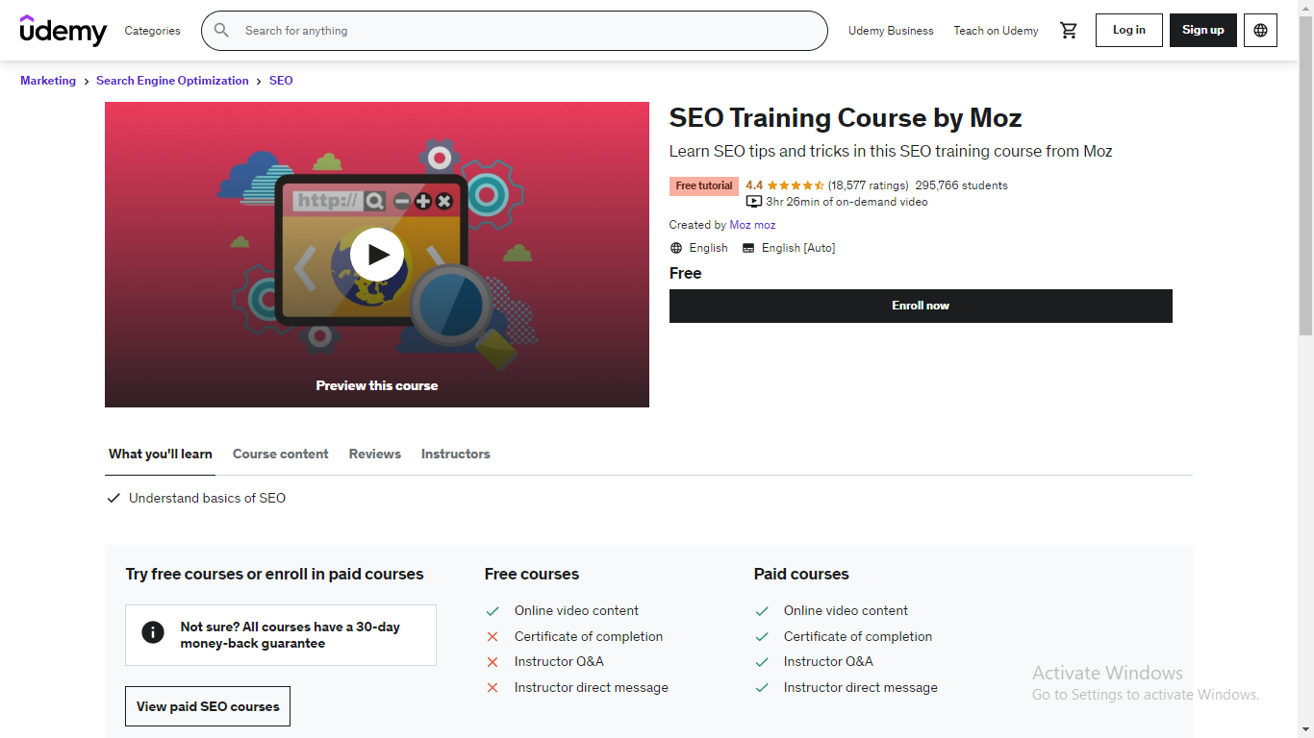Click Instructor direct message under Free courses

(592, 687)
